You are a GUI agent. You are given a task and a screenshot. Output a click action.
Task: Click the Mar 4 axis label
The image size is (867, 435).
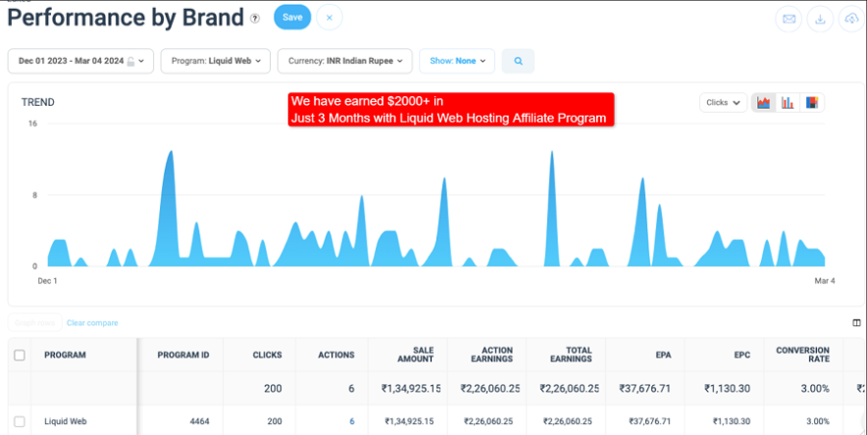(825, 281)
